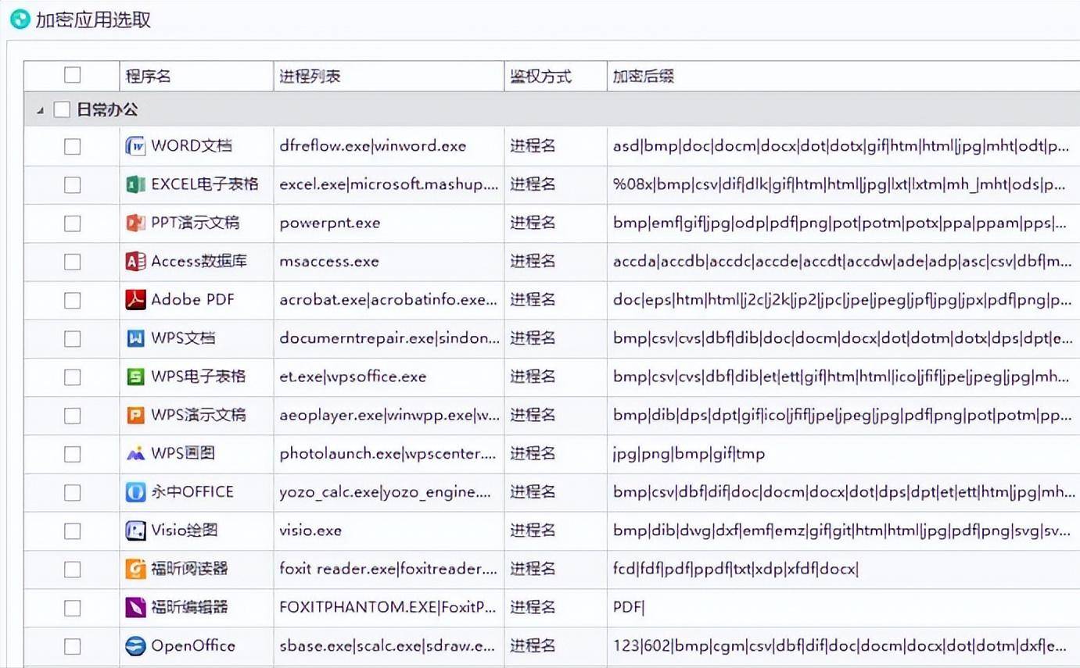Select the WPS画图 row checkbox
The image size is (1080, 668).
tap(72, 453)
